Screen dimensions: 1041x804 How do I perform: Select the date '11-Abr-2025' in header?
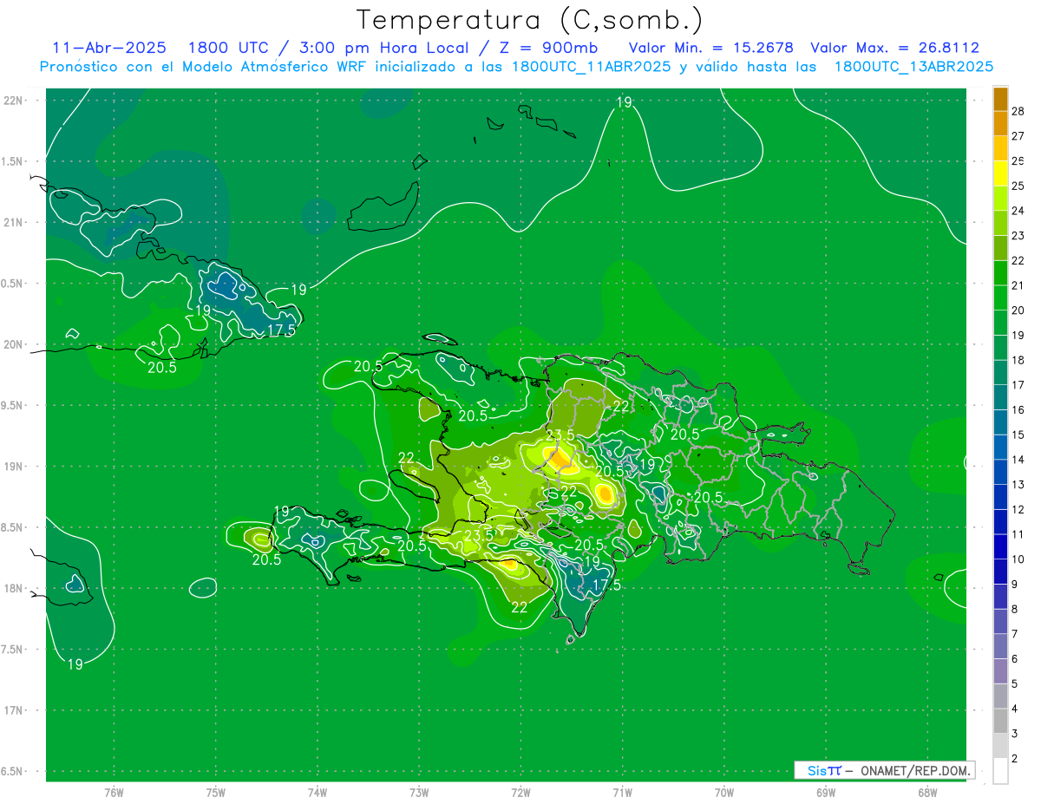tap(109, 48)
